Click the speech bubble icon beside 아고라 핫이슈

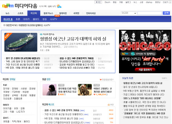41,34
